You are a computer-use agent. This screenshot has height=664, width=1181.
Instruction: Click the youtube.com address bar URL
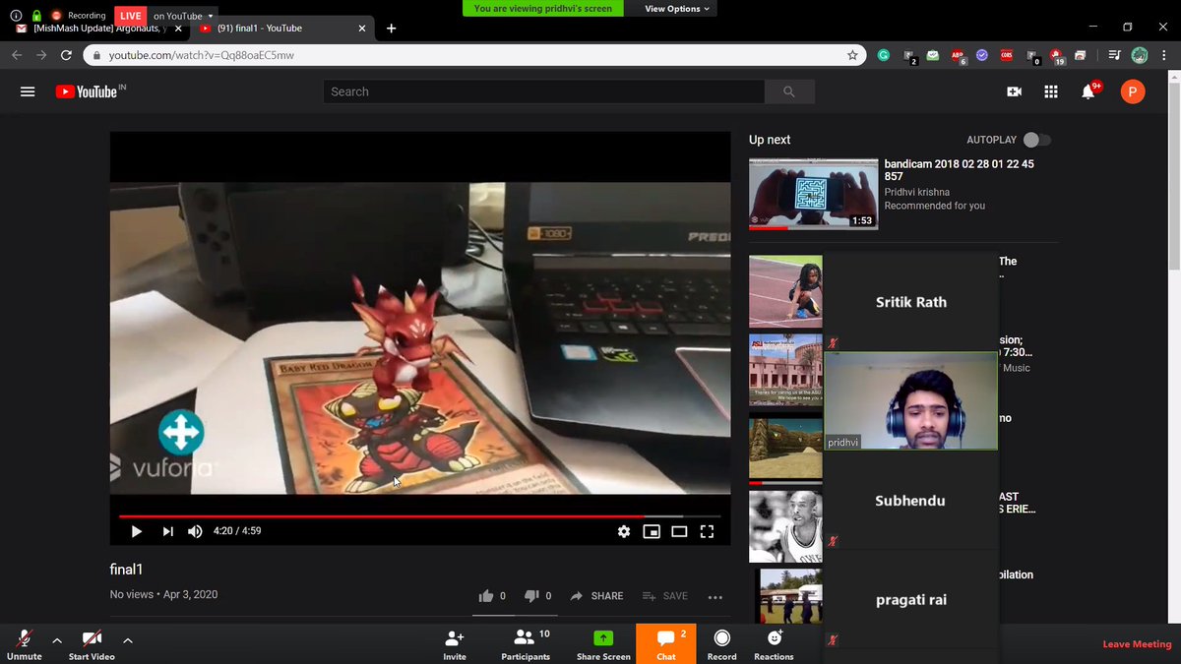coord(201,56)
